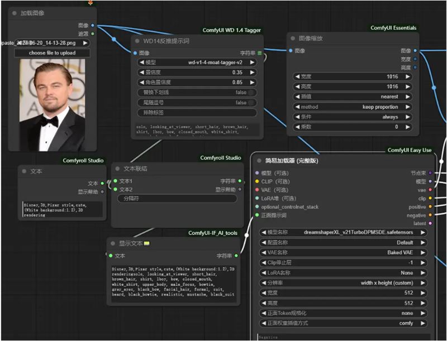Toggle 尾随逗号 false switch
447x341 pixels.
click(x=251, y=103)
